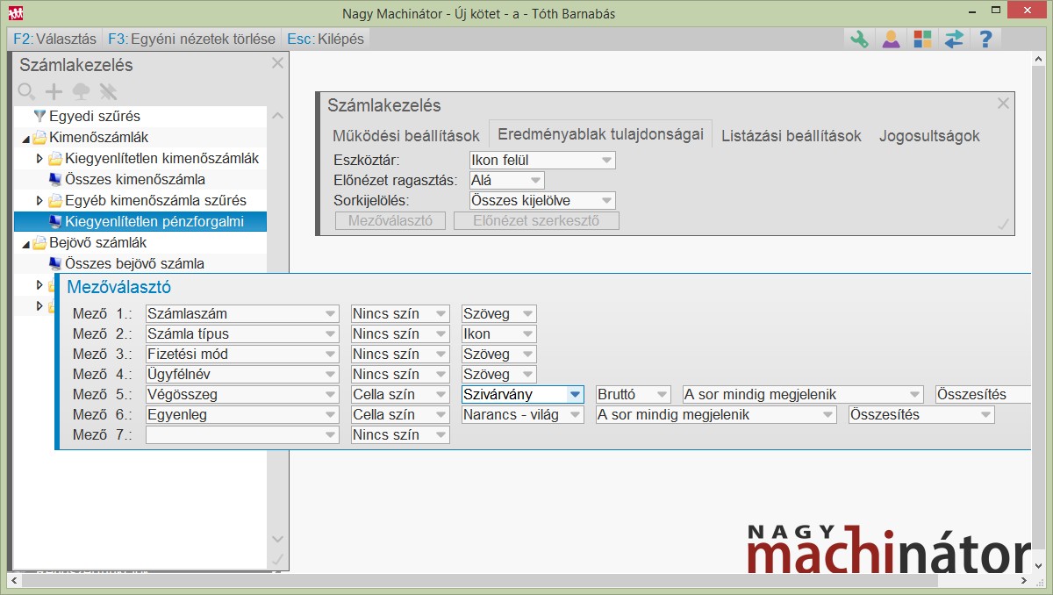
Task: Click the app icon in the title bar
Action: (x=15, y=13)
